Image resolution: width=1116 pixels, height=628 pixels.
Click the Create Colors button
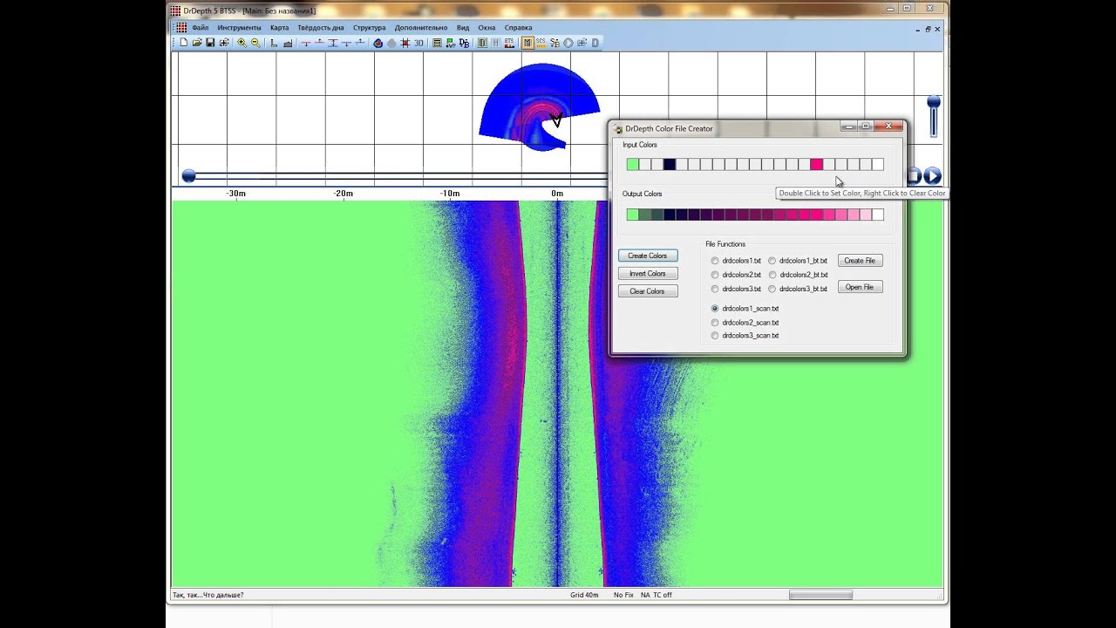648,256
